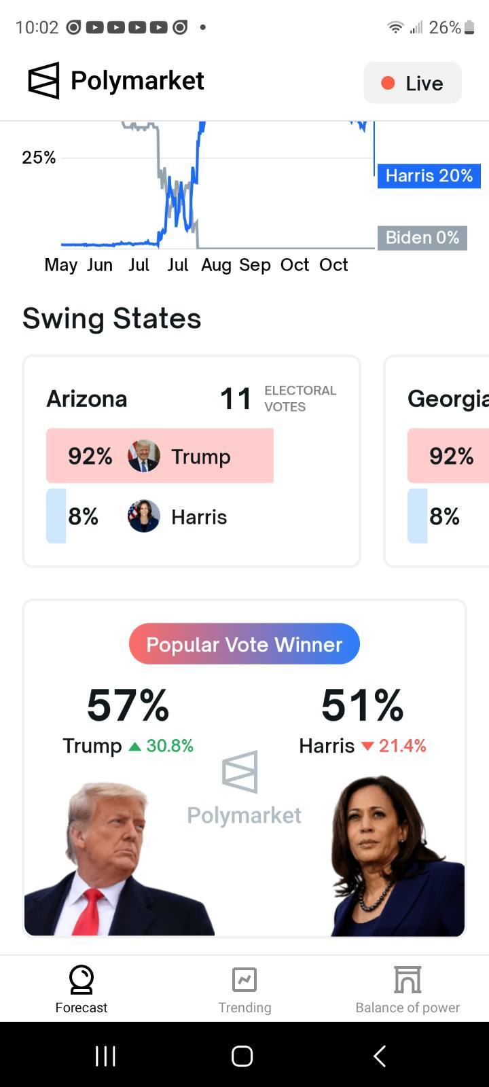Tap Harris's avatar in the Arizona card

tap(144, 516)
